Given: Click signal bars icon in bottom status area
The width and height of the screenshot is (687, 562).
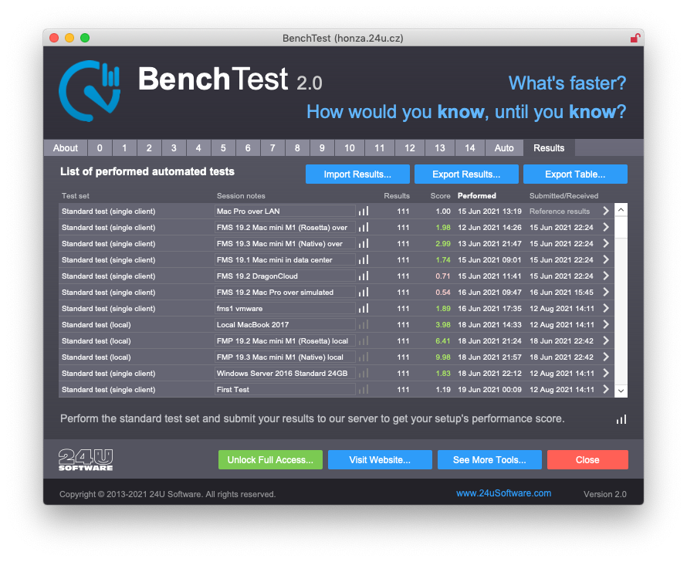Looking at the screenshot, I should coord(621,419).
